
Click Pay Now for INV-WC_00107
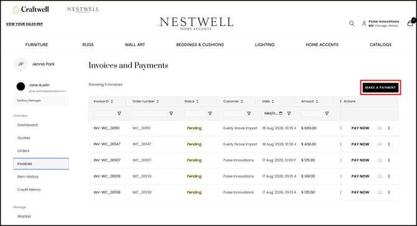(360, 160)
